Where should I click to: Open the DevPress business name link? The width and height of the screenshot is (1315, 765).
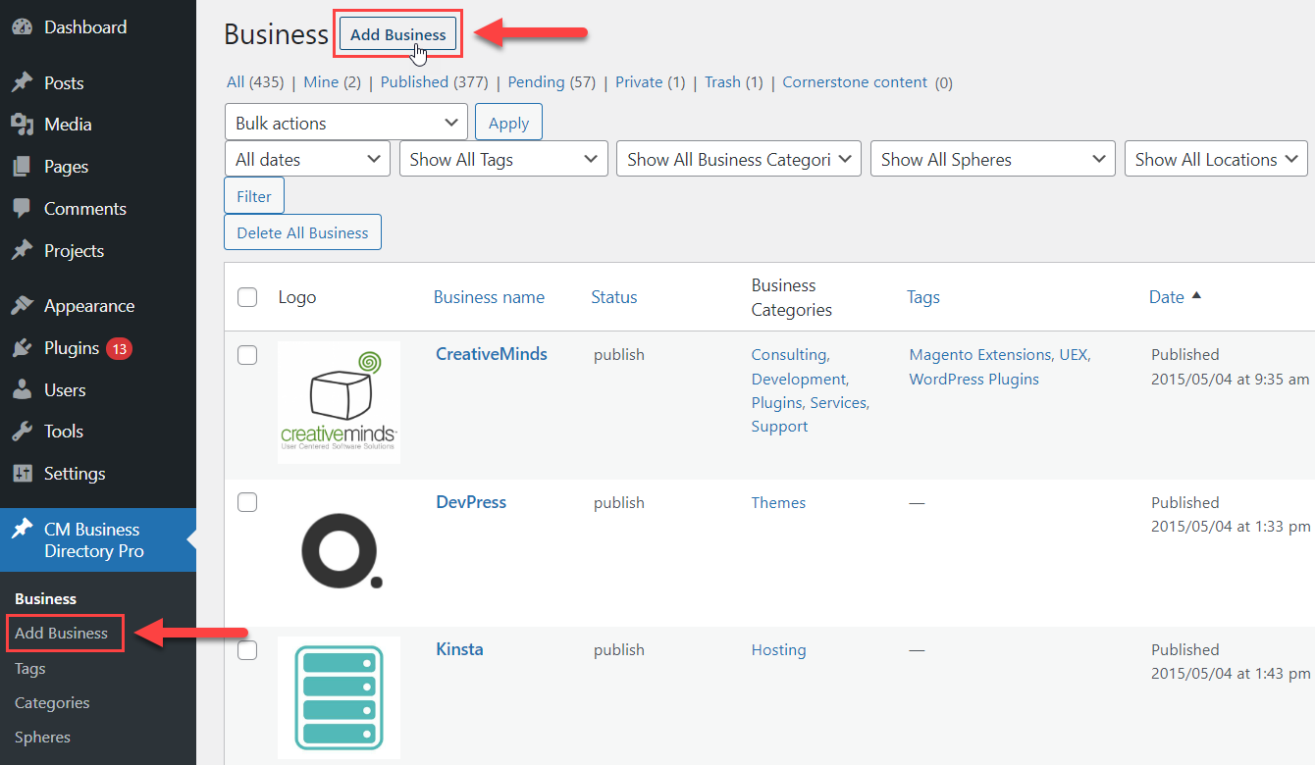coord(471,501)
